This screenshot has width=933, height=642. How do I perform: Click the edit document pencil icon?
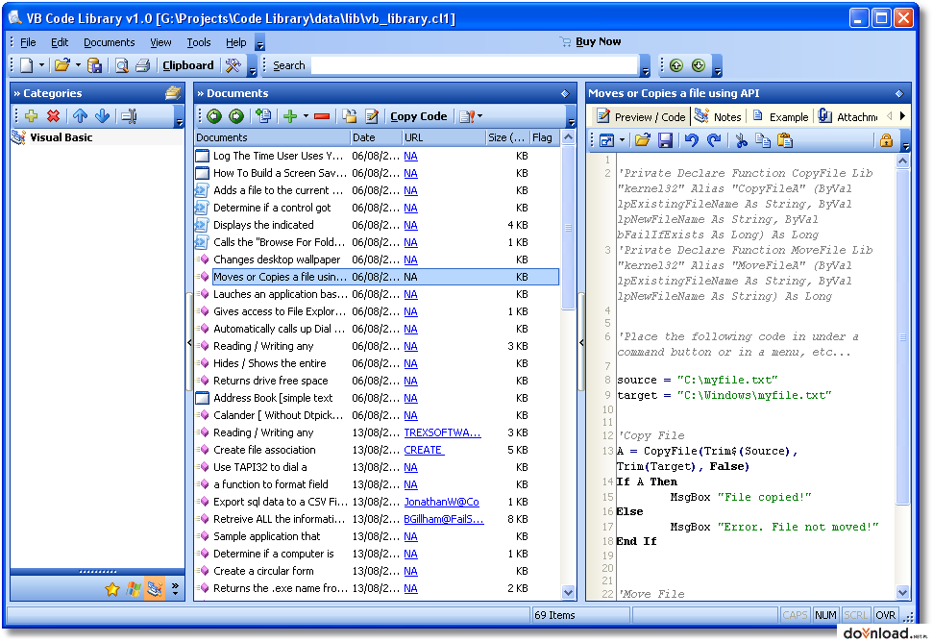(372, 116)
